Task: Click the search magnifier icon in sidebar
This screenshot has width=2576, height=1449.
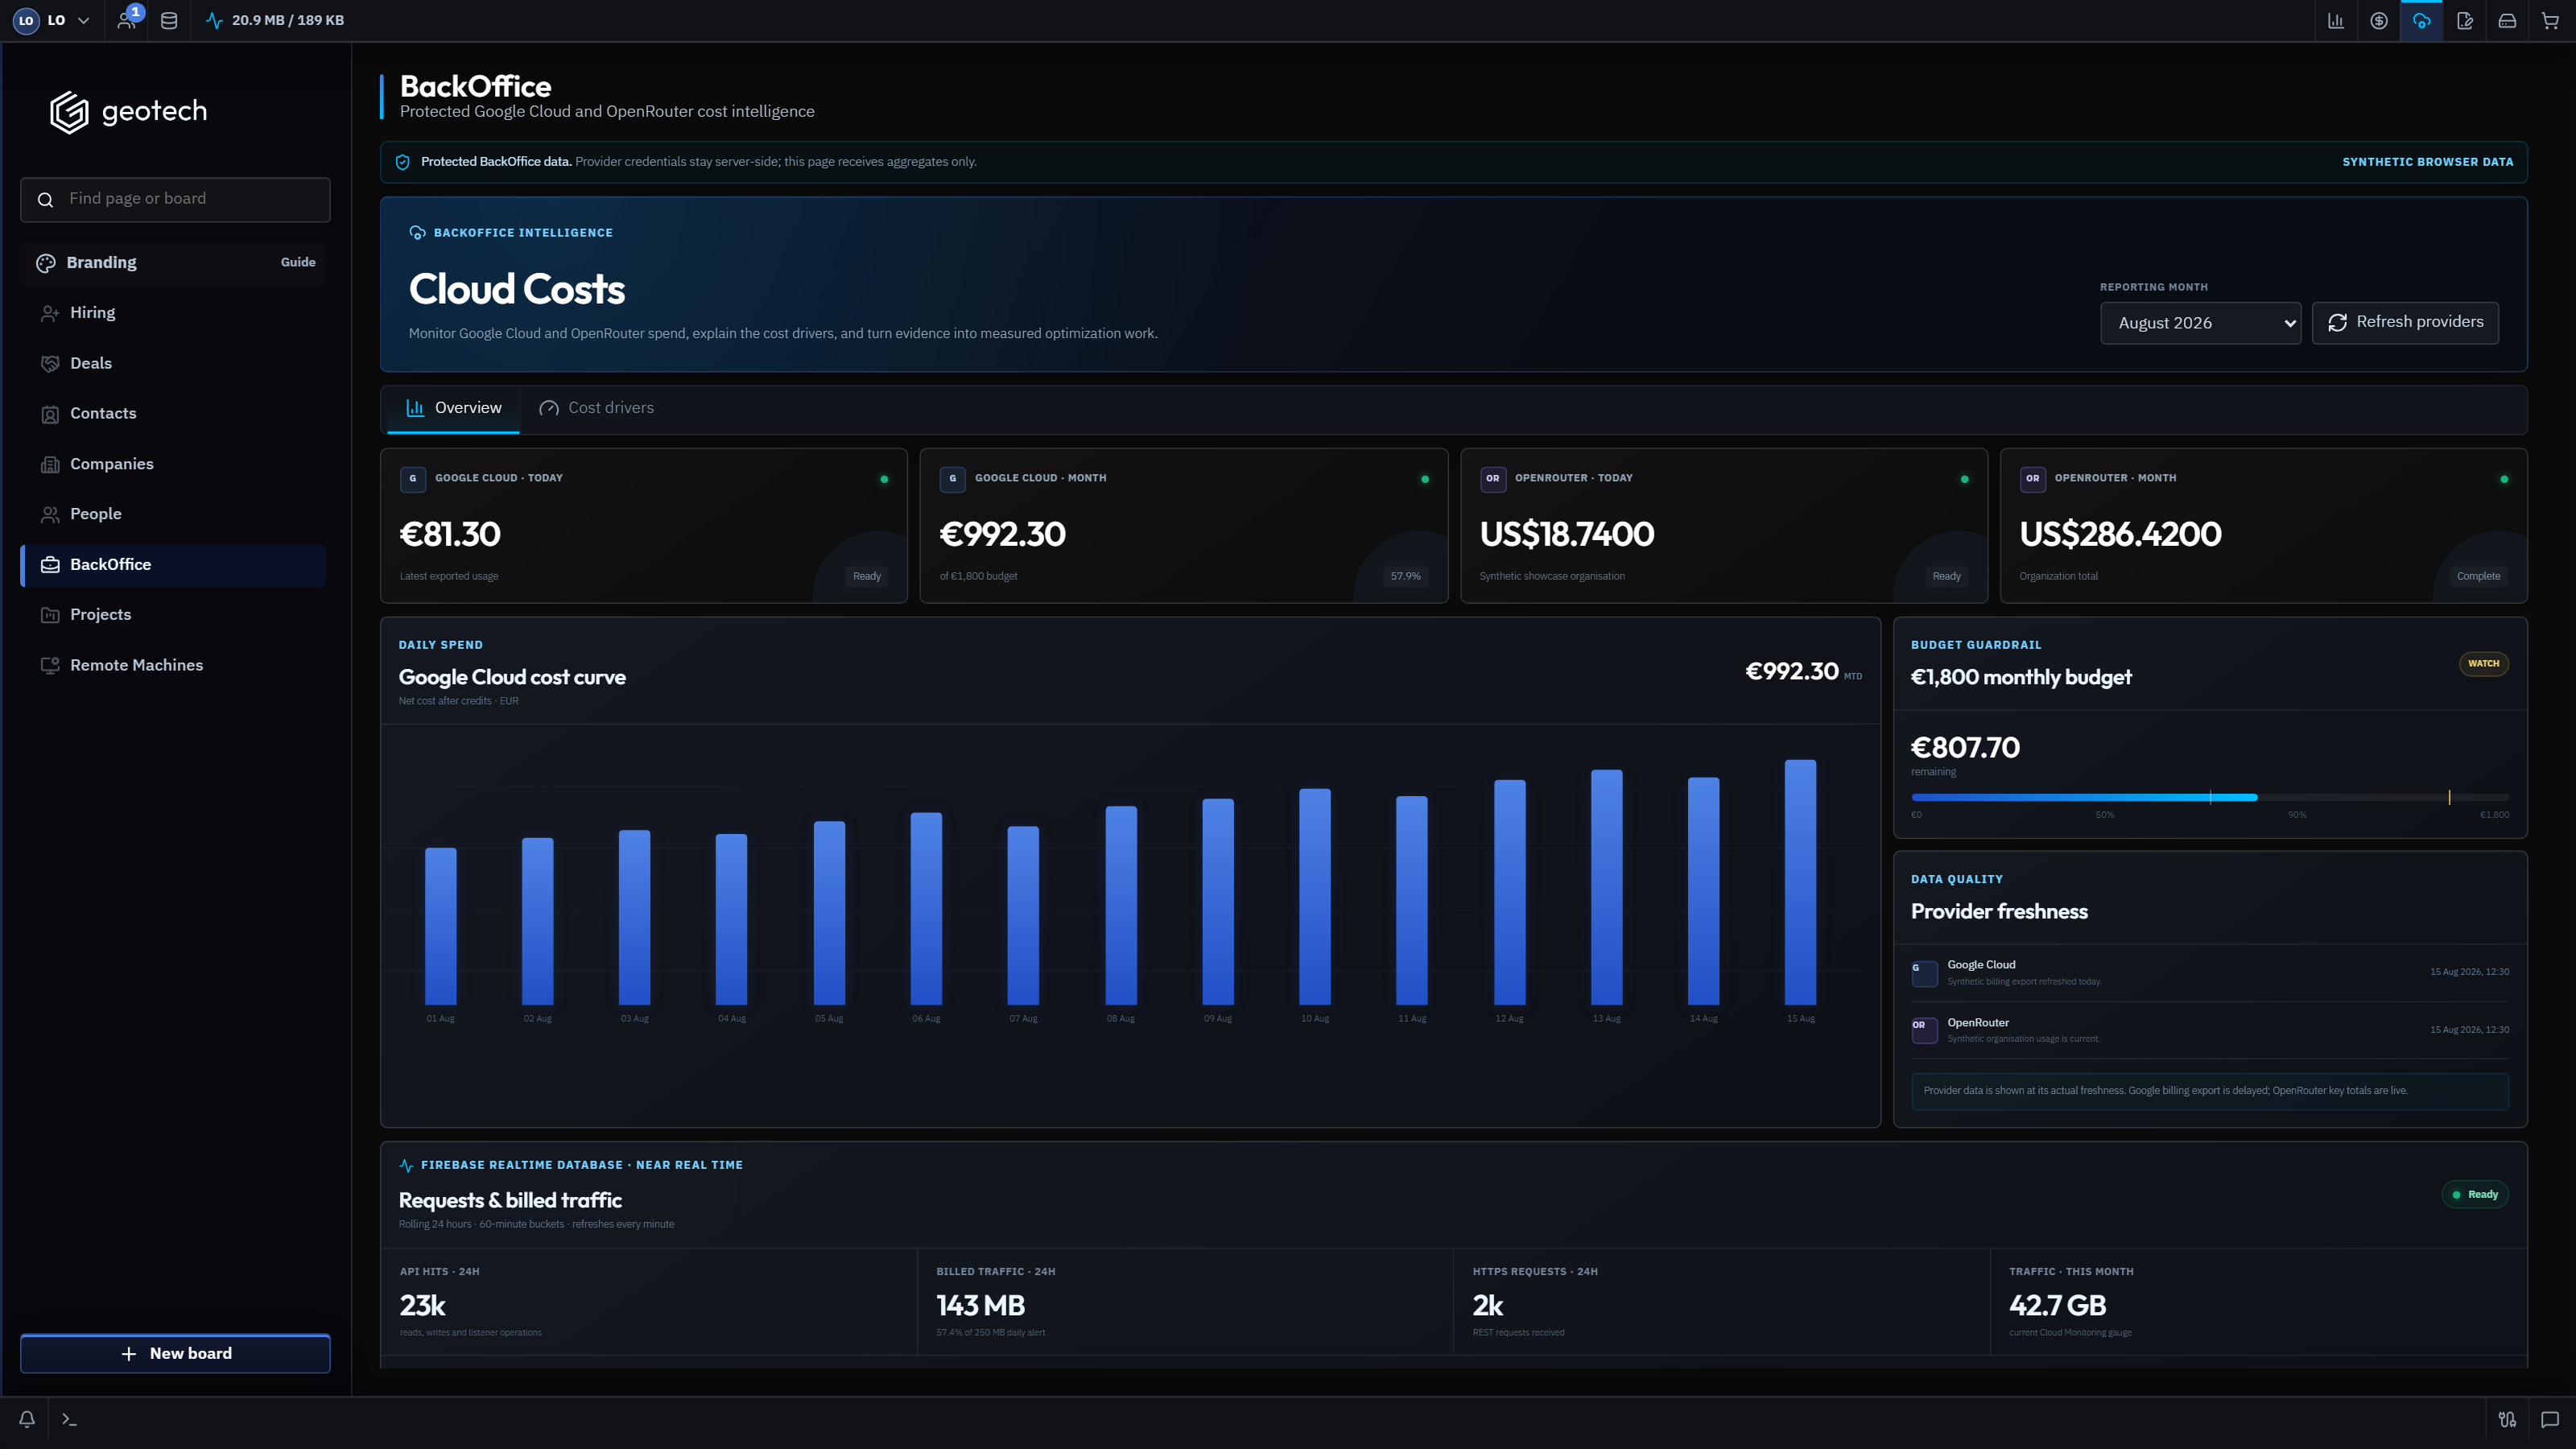Action: (x=45, y=200)
